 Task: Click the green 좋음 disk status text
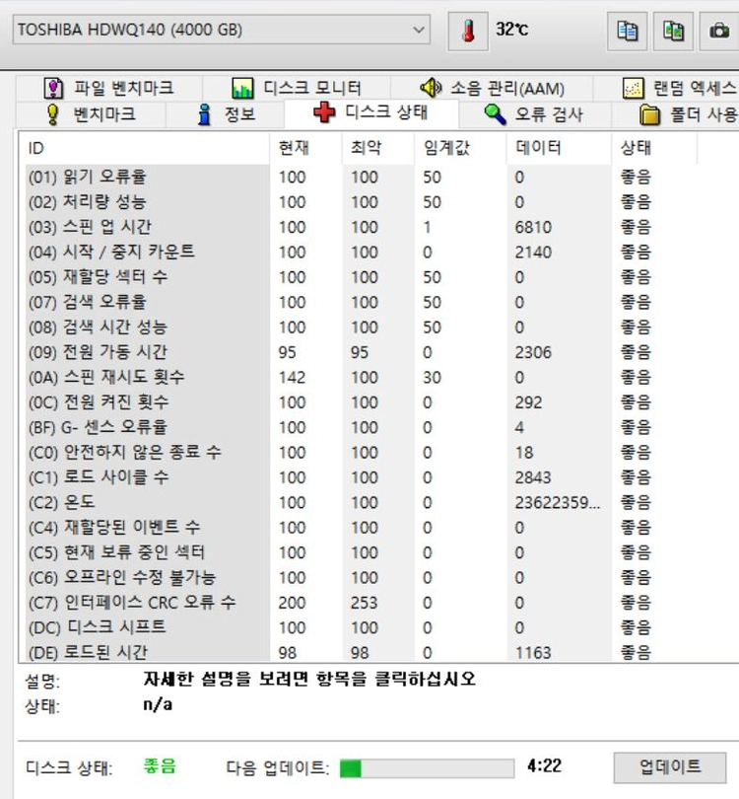tap(160, 765)
